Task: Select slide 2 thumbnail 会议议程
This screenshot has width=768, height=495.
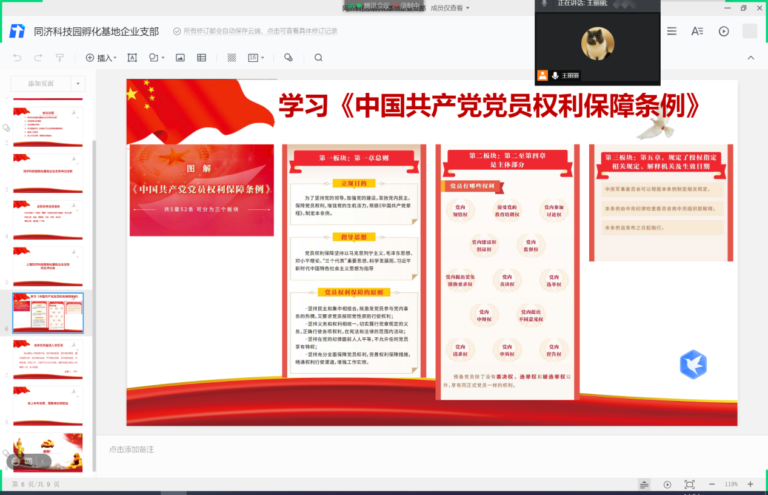Action: (x=48, y=127)
